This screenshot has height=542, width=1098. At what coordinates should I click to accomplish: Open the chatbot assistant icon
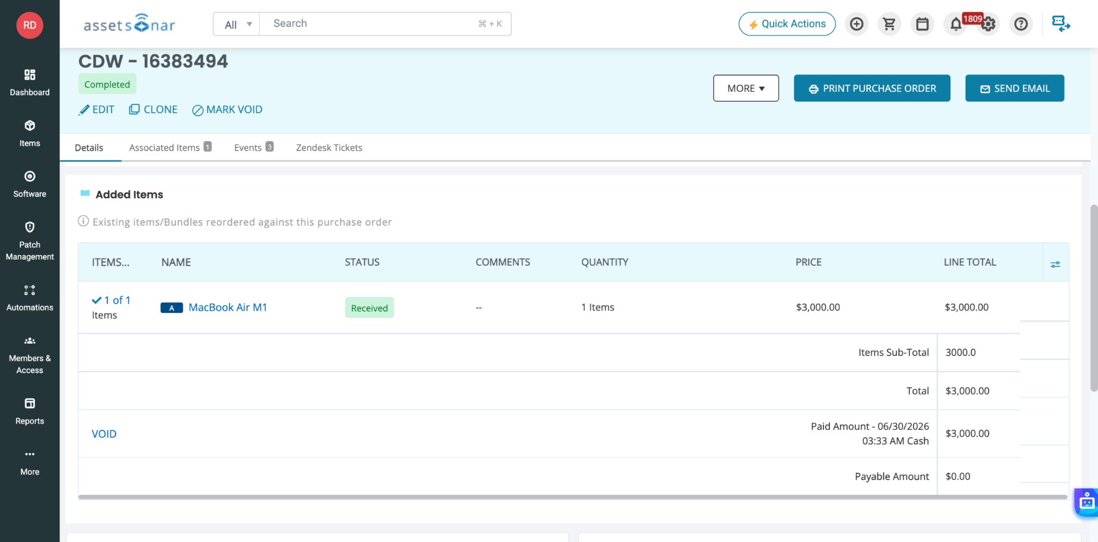tap(1086, 502)
